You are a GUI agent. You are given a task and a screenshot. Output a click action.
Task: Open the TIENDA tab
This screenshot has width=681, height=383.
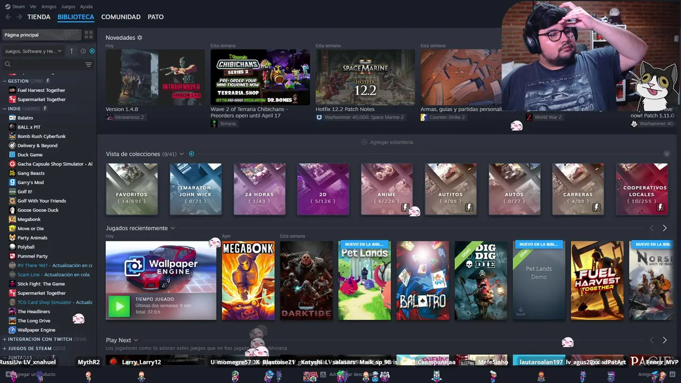39,17
